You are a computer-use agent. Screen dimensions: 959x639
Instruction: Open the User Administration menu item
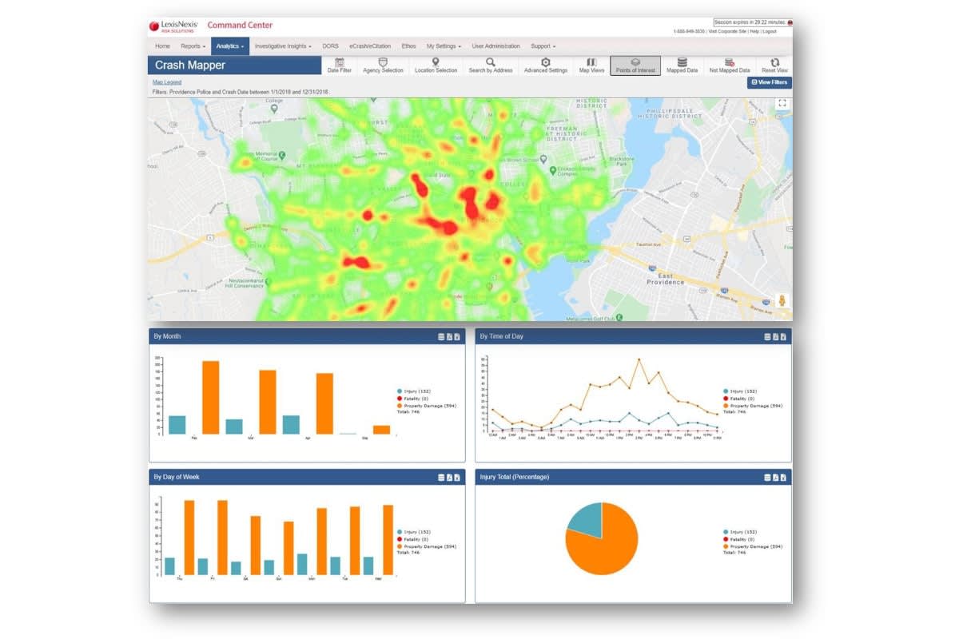coord(495,46)
